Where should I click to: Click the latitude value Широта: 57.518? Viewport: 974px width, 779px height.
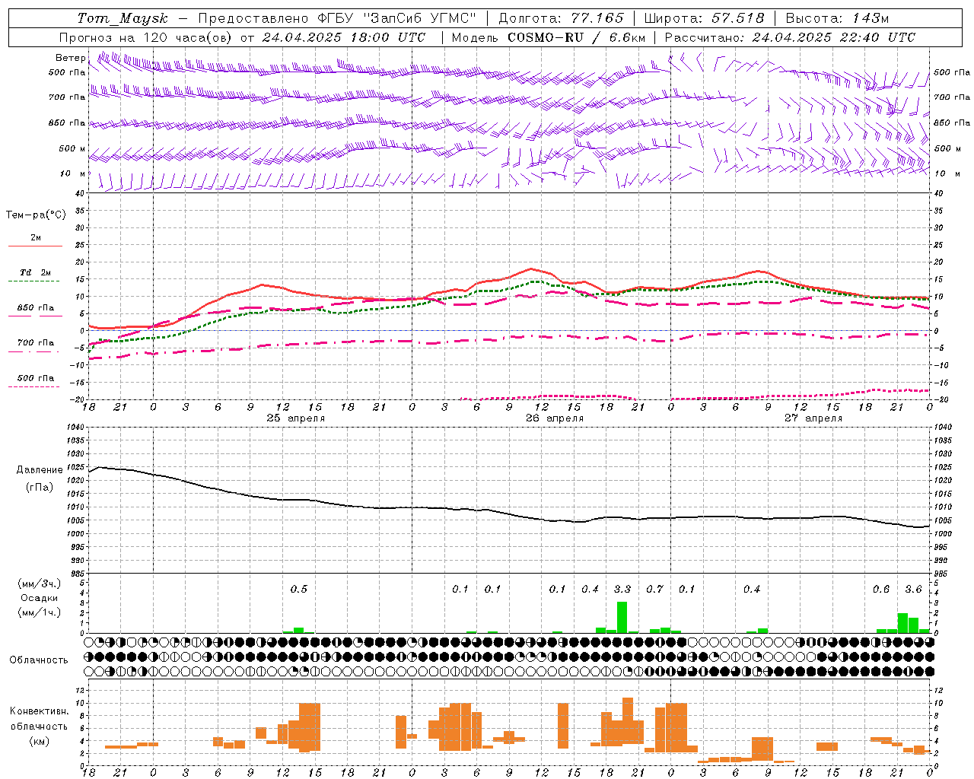coord(704,18)
